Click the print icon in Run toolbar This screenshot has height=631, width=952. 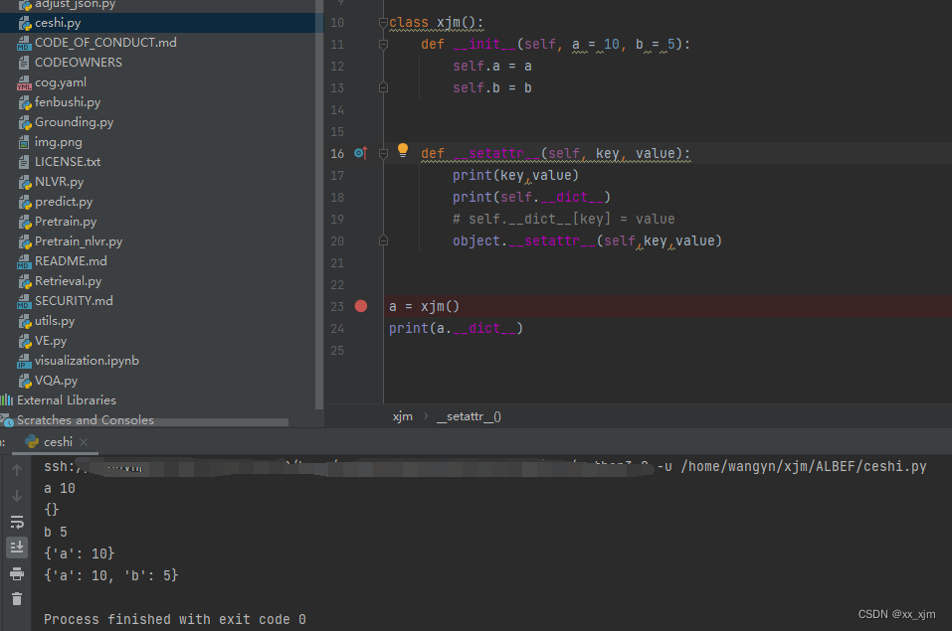[17, 573]
